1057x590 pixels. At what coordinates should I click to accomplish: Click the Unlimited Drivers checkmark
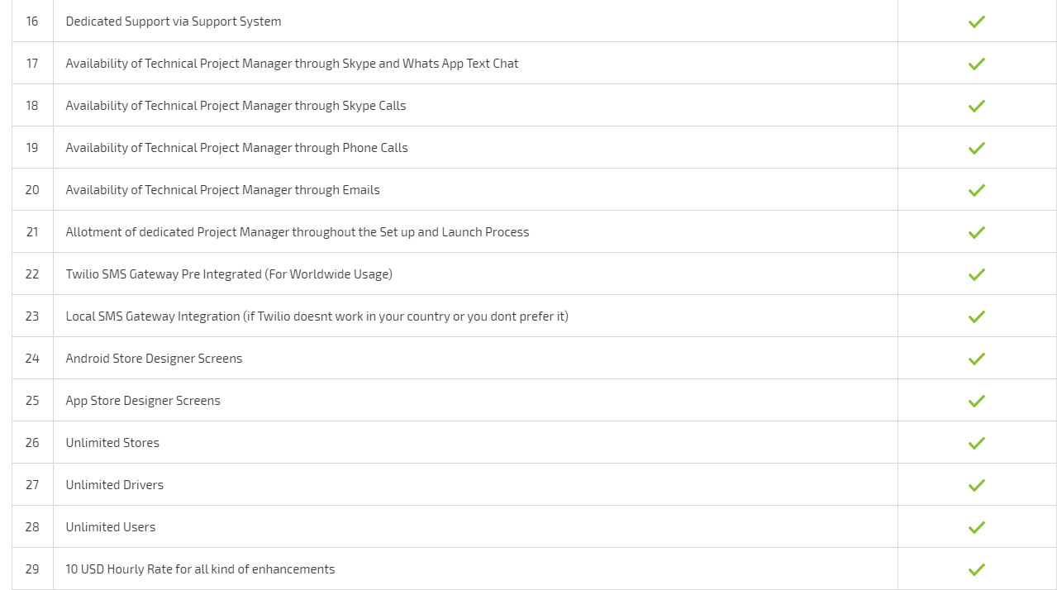point(977,485)
